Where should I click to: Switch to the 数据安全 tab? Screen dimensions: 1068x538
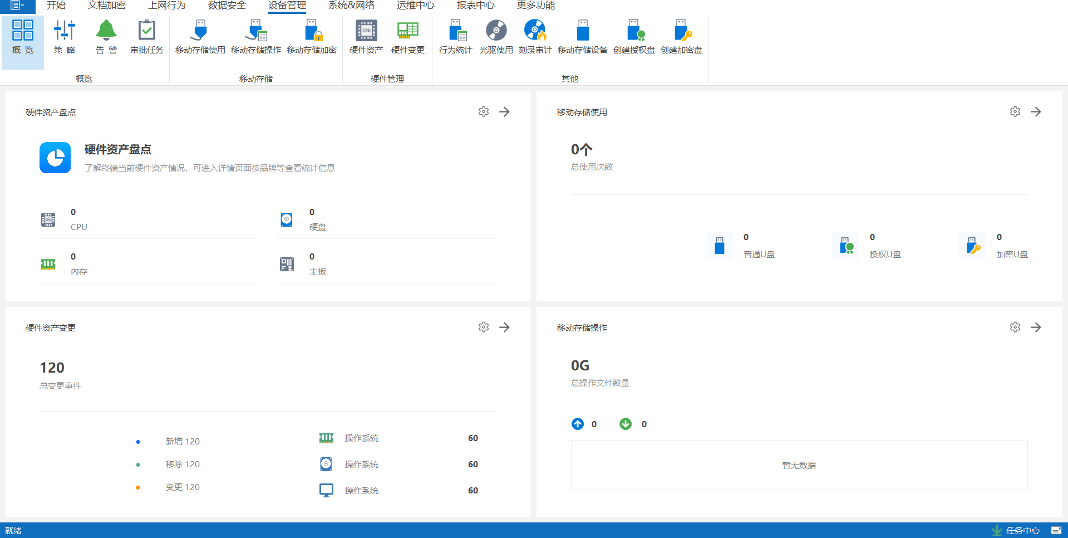pyautogui.click(x=227, y=6)
